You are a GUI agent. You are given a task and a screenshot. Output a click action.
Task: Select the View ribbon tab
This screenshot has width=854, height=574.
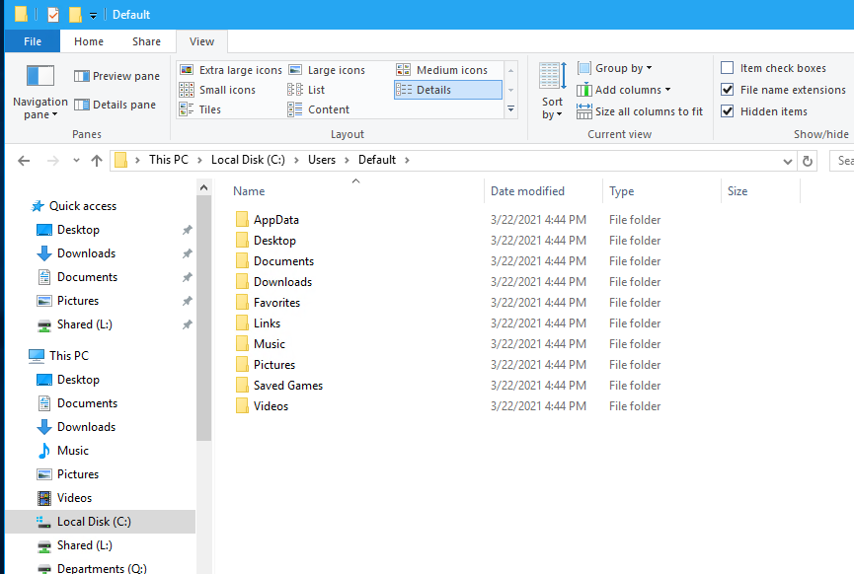click(201, 41)
